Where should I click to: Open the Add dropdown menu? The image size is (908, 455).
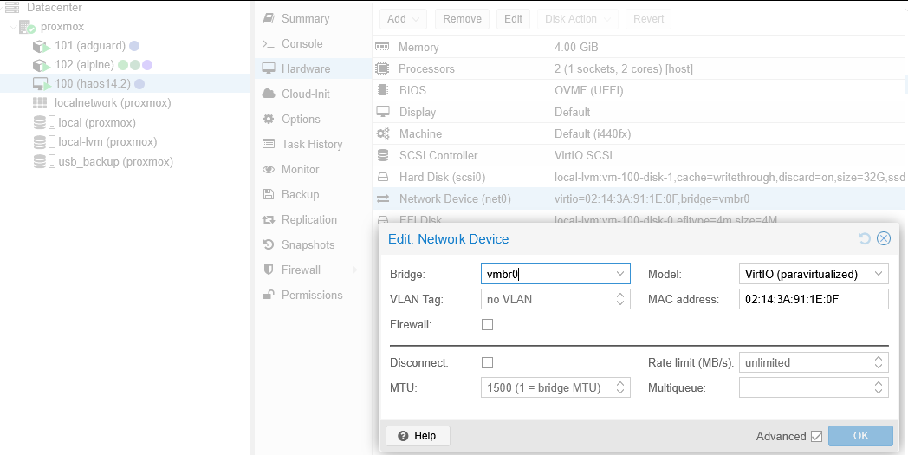(x=404, y=19)
